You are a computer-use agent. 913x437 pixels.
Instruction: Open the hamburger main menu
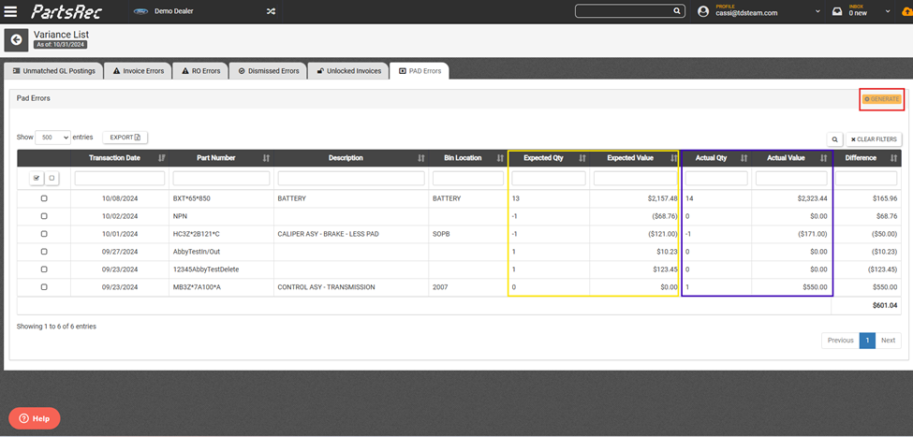pyautogui.click(x=10, y=11)
